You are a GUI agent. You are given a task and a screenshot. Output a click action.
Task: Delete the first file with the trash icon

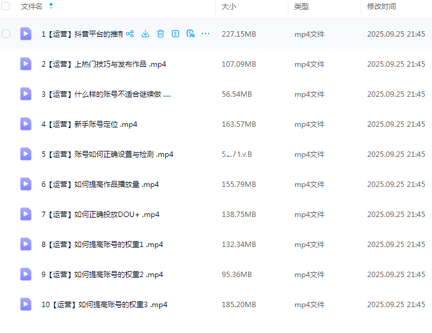point(160,34)
